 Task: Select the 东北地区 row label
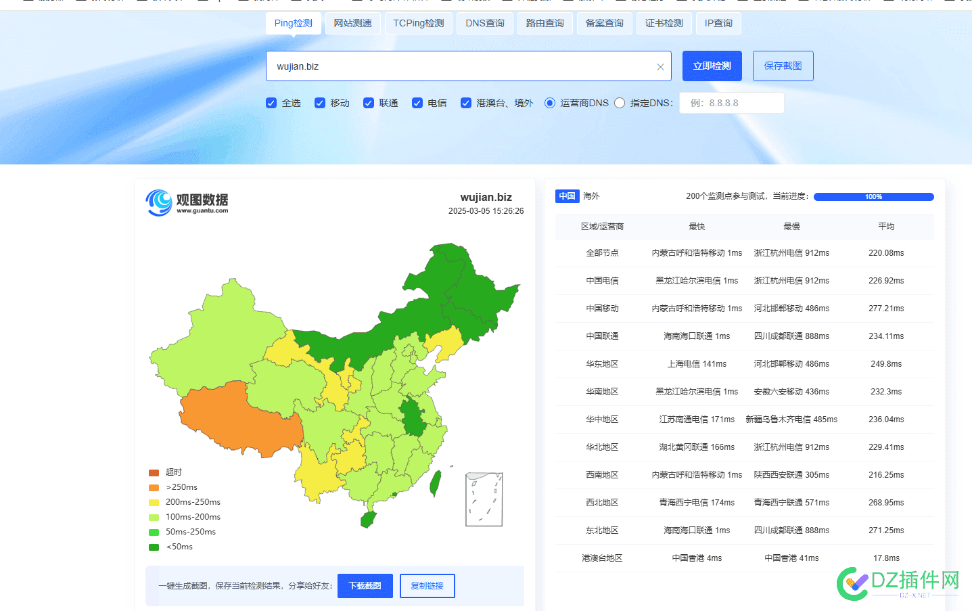tap(602, 530)
